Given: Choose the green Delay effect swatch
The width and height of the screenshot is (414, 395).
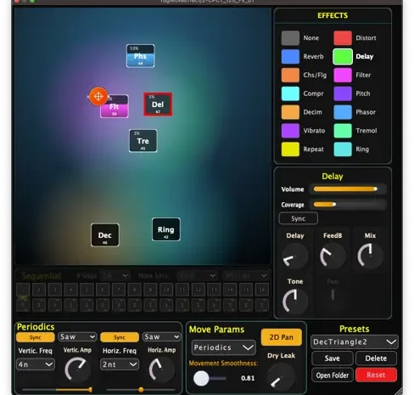Looking at the screenshot, I should 343,56.
